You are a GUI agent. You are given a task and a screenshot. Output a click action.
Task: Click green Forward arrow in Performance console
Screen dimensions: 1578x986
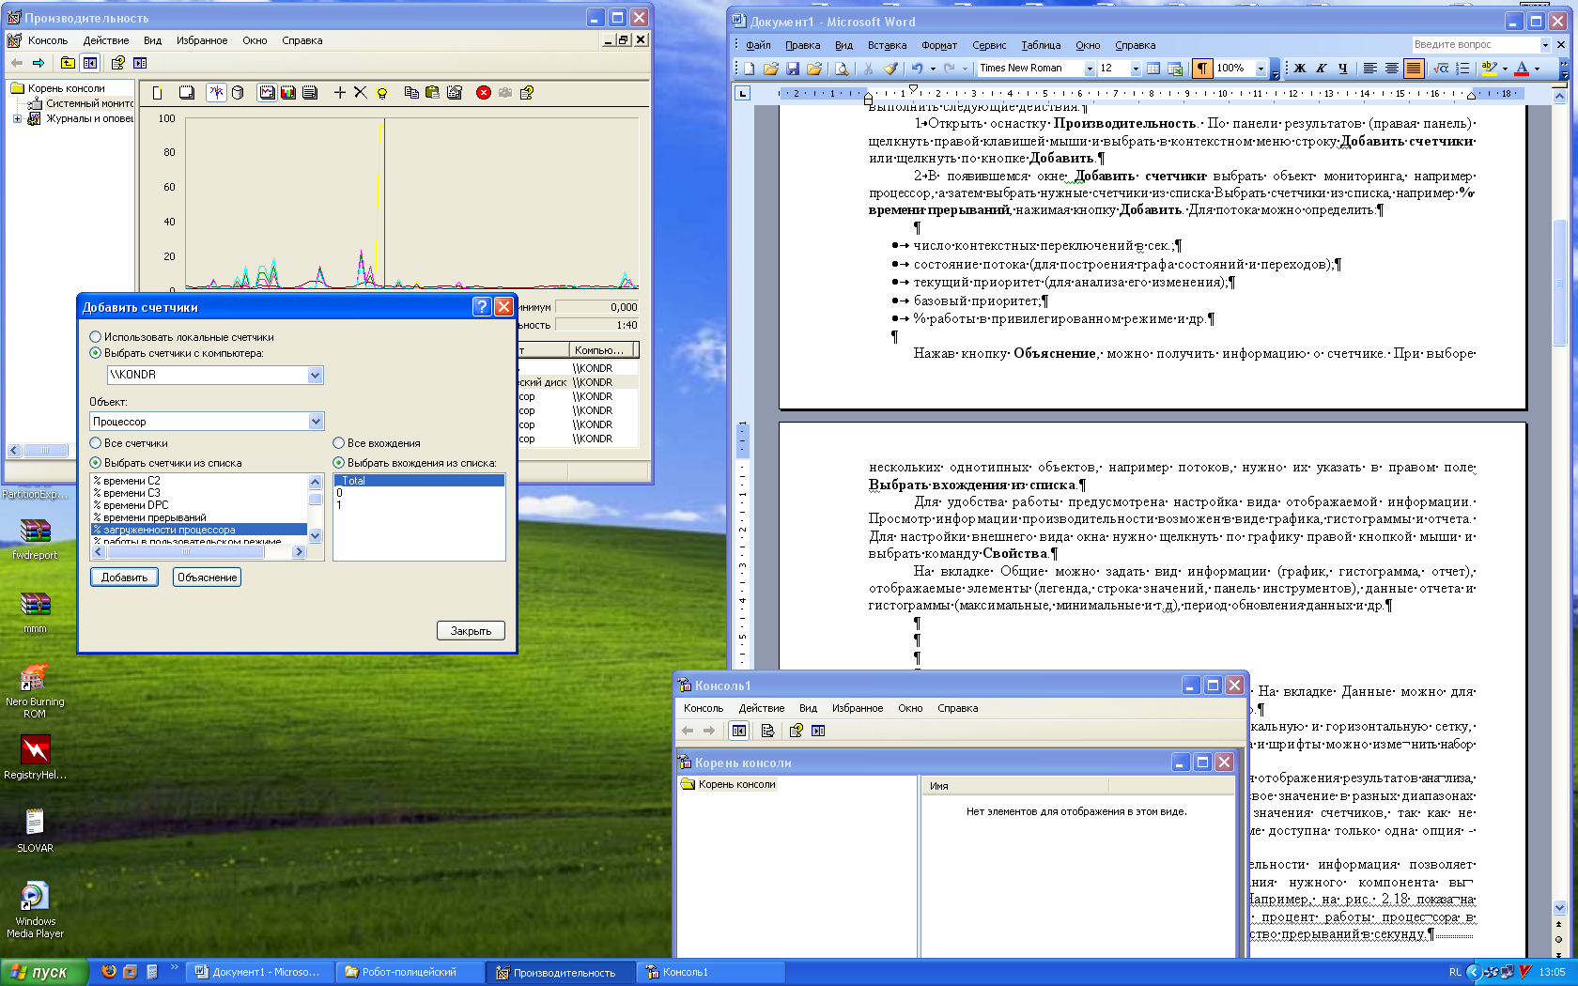click(39, 63)
